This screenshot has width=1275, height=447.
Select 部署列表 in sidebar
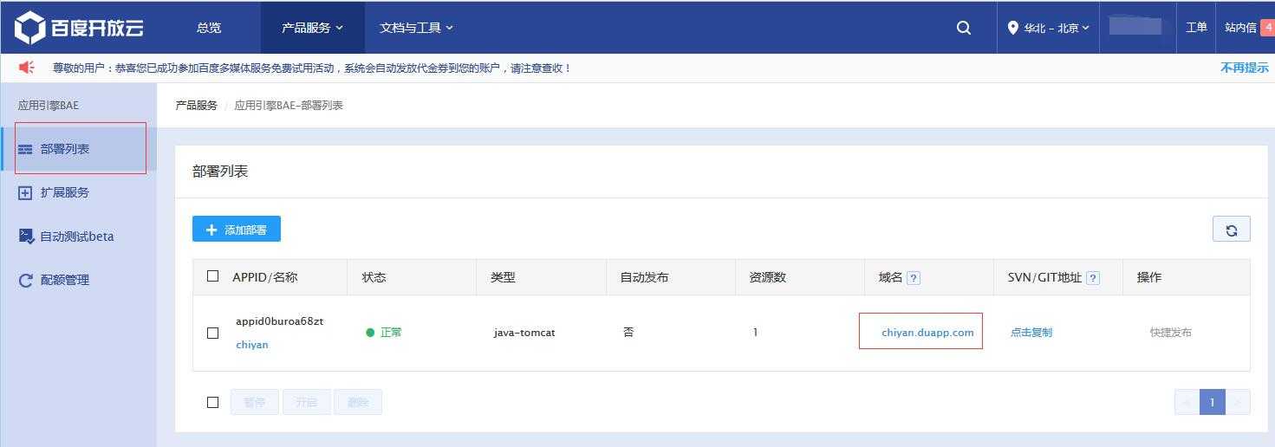click(80, 149)
